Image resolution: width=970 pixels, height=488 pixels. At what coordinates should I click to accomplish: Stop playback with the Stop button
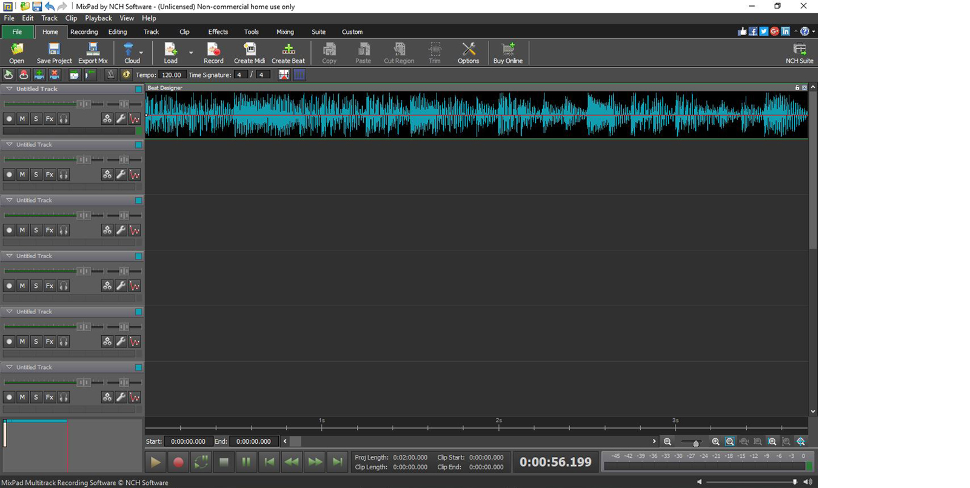click(224, 462)
